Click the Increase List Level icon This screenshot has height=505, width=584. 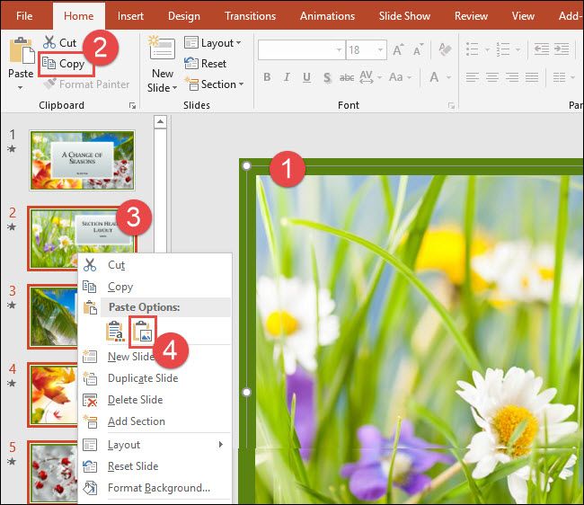pos(562,49)
